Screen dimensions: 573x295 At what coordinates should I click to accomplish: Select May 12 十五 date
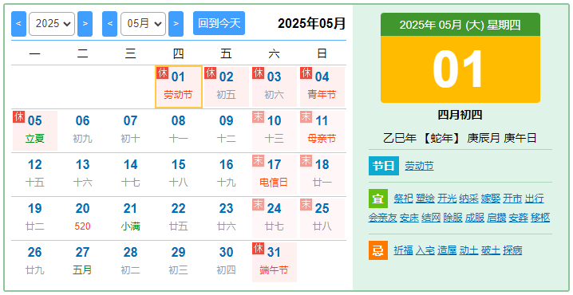tap(35, 175)
